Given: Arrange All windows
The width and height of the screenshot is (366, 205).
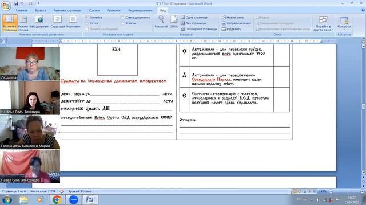Looking at the screenshot, I should (x=236, y=23).
